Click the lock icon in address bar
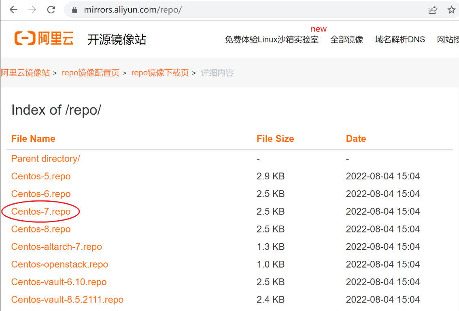Image resolution: width=459 pixels, height=311 pixels. point(74,10)
